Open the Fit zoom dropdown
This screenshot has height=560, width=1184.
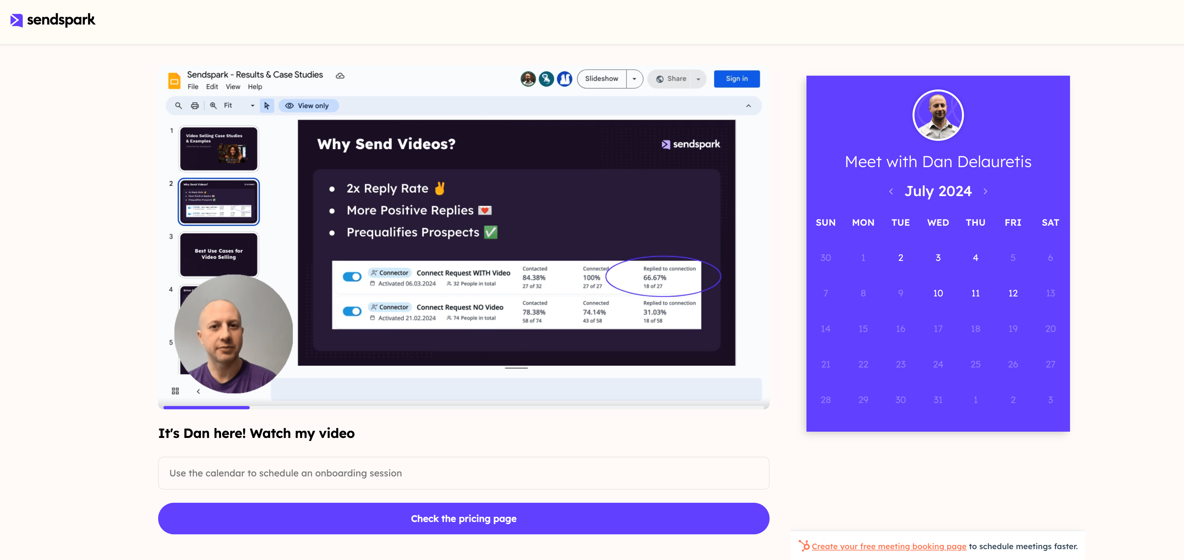[x=239, y=106]
